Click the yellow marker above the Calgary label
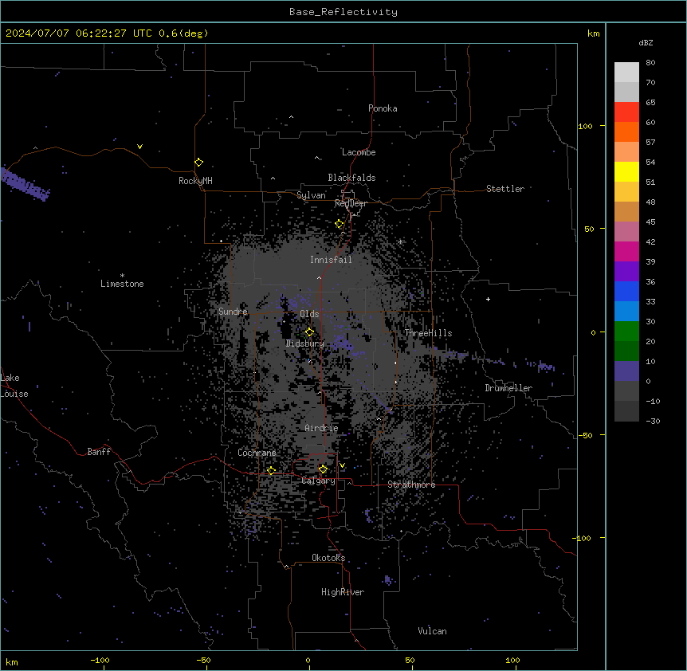The height and width of the screenshot is (671, 687). click(323, 469)
